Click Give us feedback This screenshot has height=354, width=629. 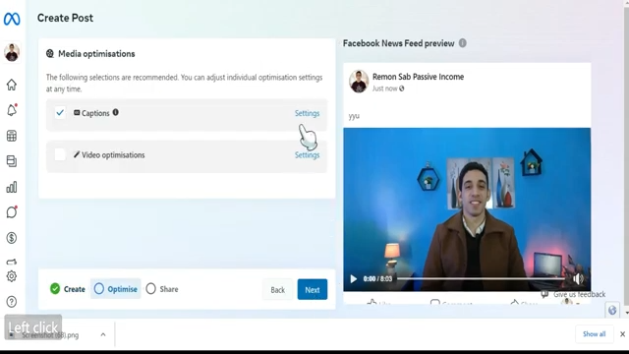573,294
